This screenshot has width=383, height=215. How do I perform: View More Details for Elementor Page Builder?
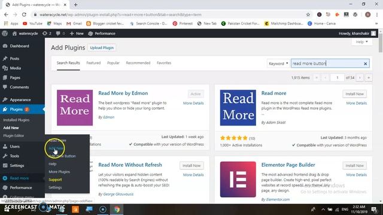pyautogui.click(x=357, y=175)
